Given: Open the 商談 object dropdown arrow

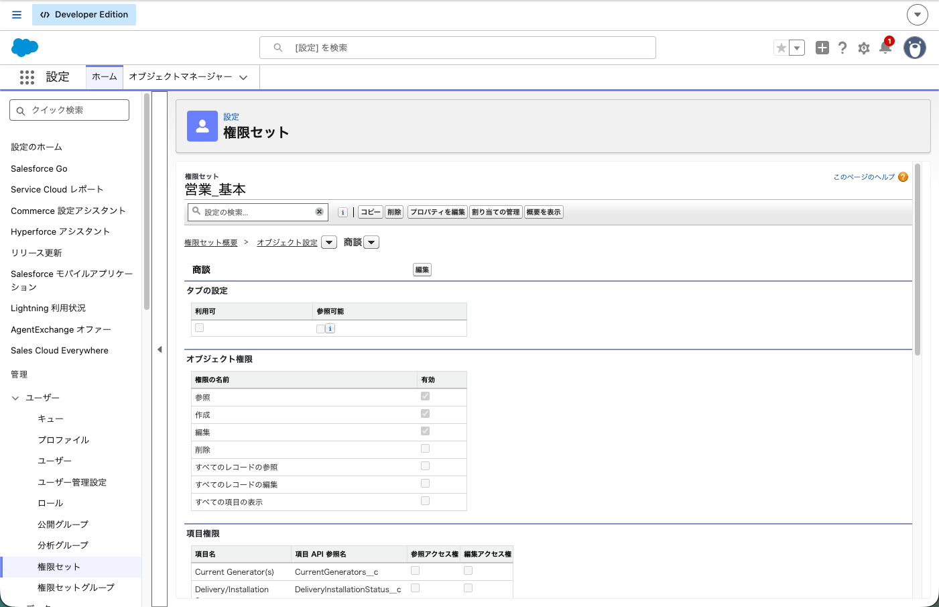Looking at the screenshot, I should (371, 243).
